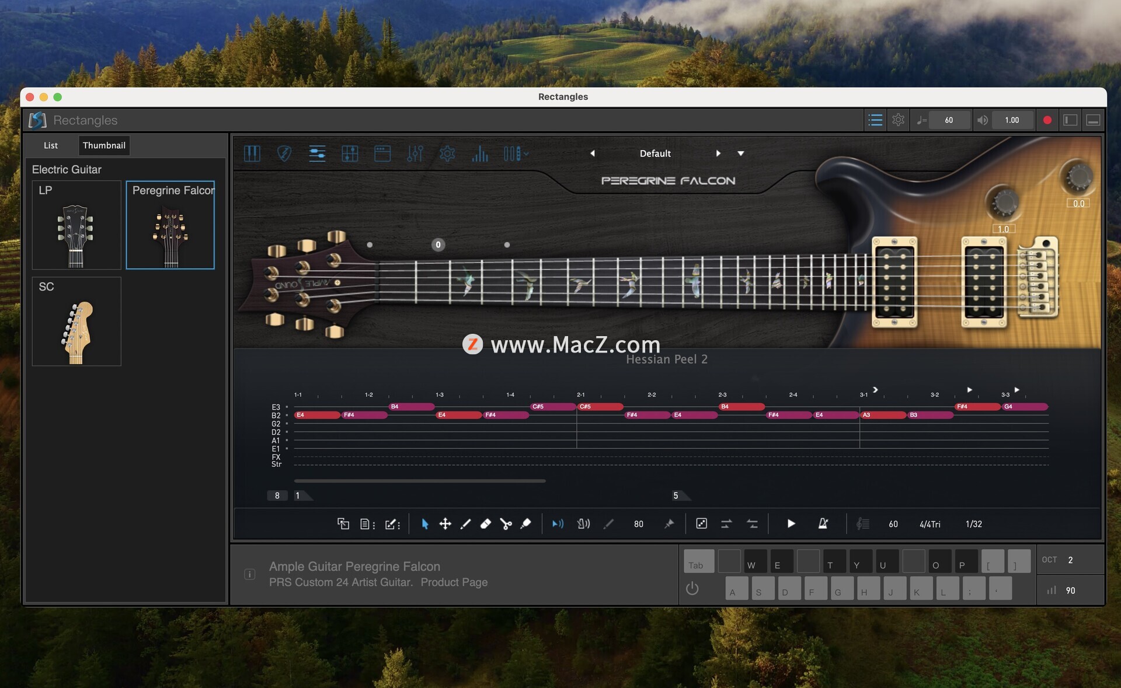The height and width of the screenshot is (688, 1121).
Task: Select the G4 note on E3 string
Action: point(1025,407)
